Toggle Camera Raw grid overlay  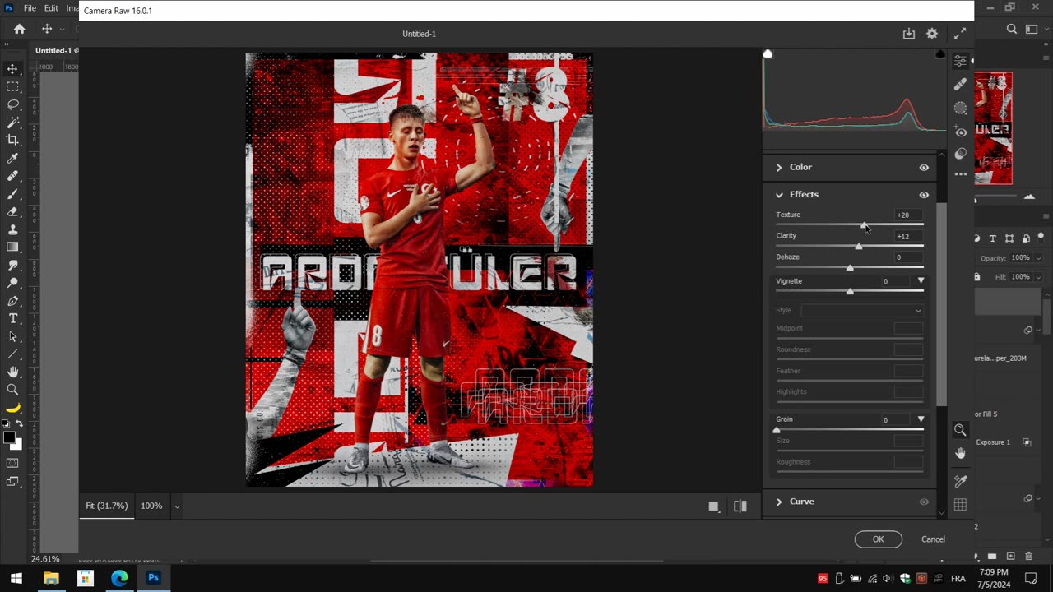tap(960, 505)
